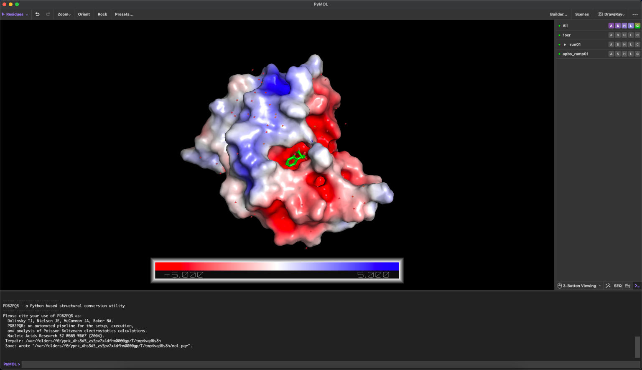Click the L label button for 1oxr

[x=631, y=35]
